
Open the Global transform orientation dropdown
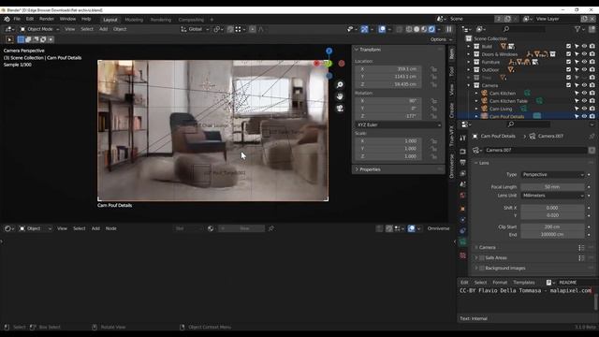pos(195,29)
